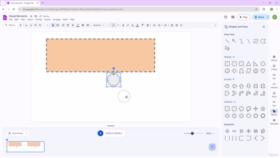Insert the circle shape from Shapes
Screen dimensions: 280x158
point(262,64)
